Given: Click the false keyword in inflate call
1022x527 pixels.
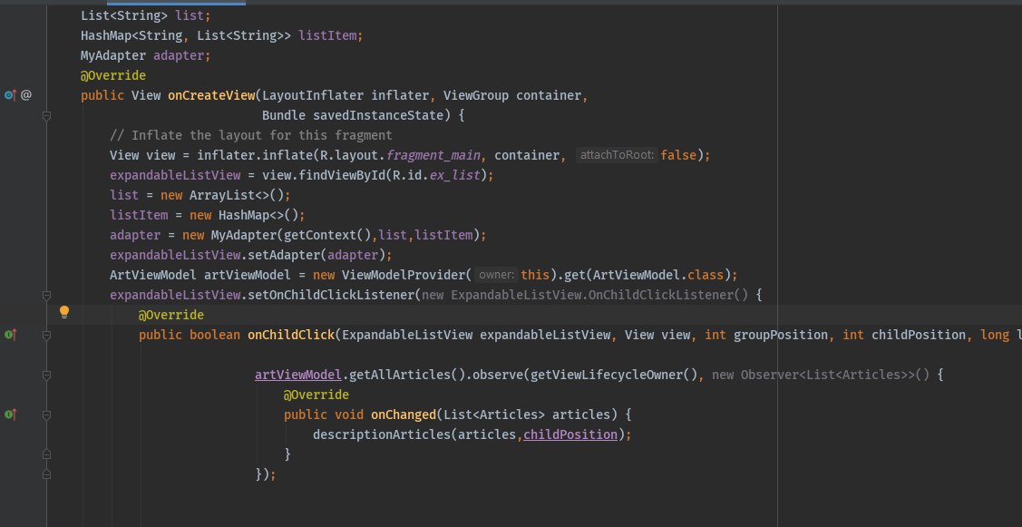Looking at the screenshot, I should pos(678,155).
